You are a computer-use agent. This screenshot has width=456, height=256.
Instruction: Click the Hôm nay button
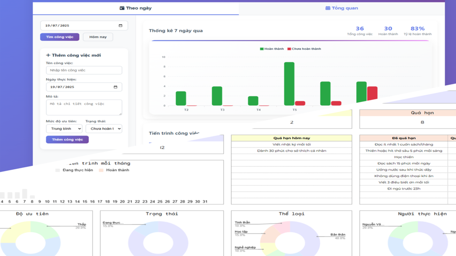98,37
